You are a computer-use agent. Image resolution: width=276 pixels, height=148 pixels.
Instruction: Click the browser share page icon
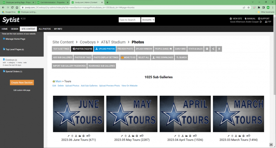(x=244, y=8)
